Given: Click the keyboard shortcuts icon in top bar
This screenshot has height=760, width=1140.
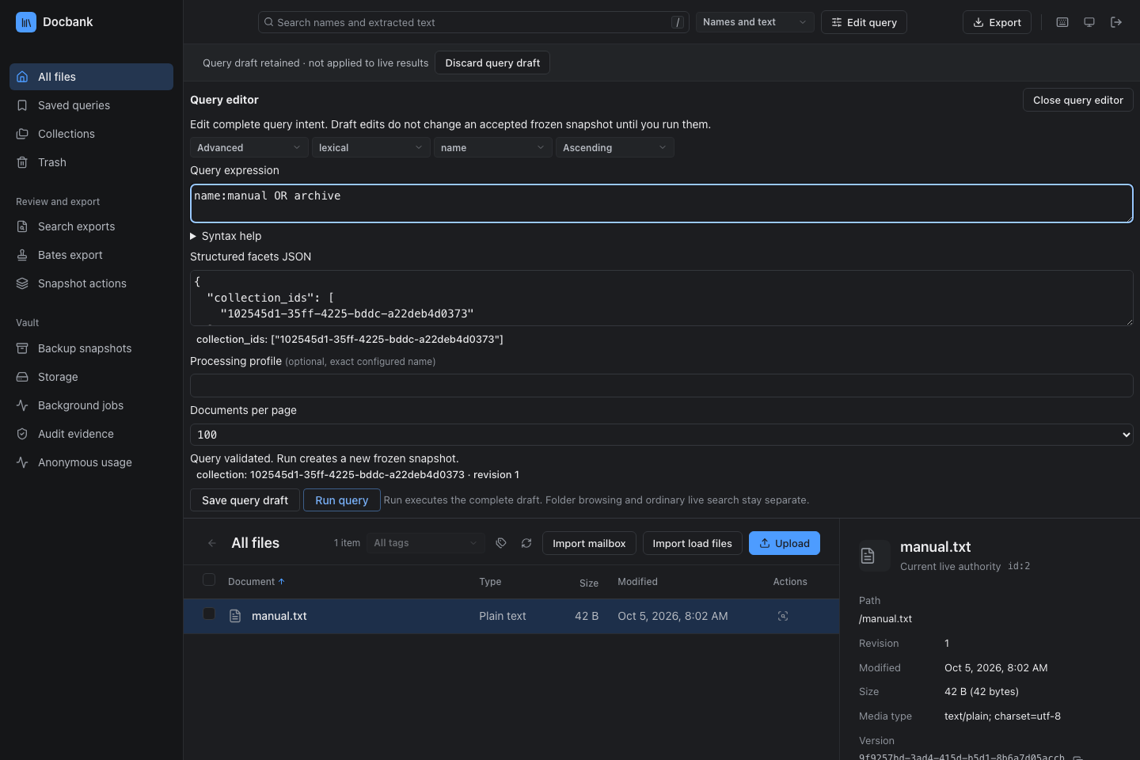Looking at the screenshot, I should [1062, 22].
